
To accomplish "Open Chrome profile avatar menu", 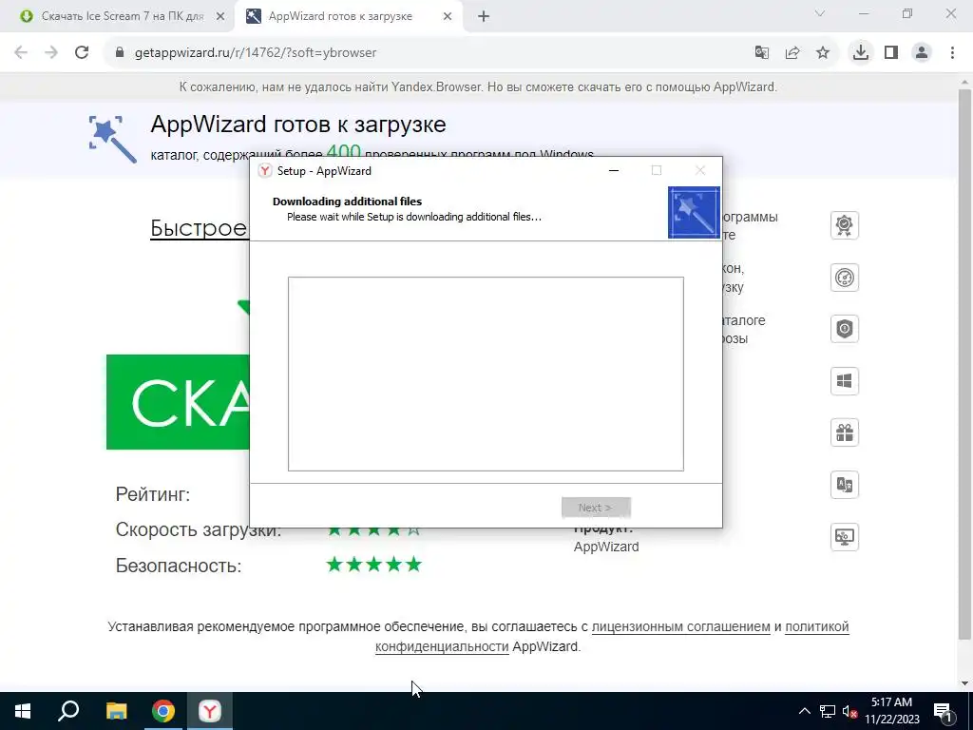I will (922, 53).
